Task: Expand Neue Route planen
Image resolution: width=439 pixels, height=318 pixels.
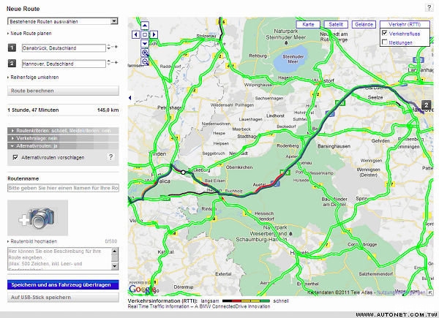Action: tap(29, 34)
